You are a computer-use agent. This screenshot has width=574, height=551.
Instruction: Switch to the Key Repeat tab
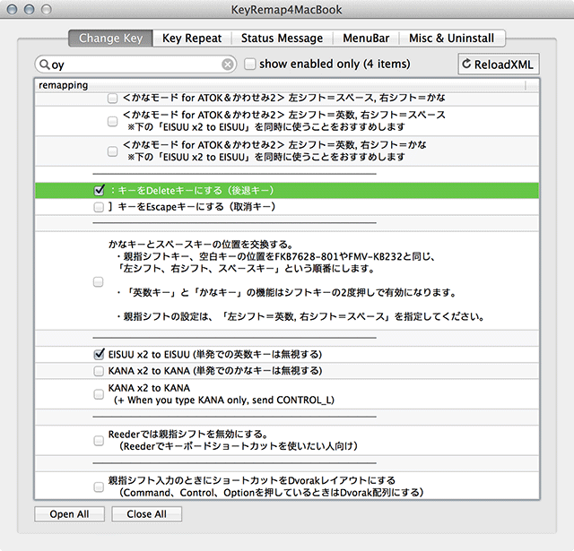(x=190, y=39)
